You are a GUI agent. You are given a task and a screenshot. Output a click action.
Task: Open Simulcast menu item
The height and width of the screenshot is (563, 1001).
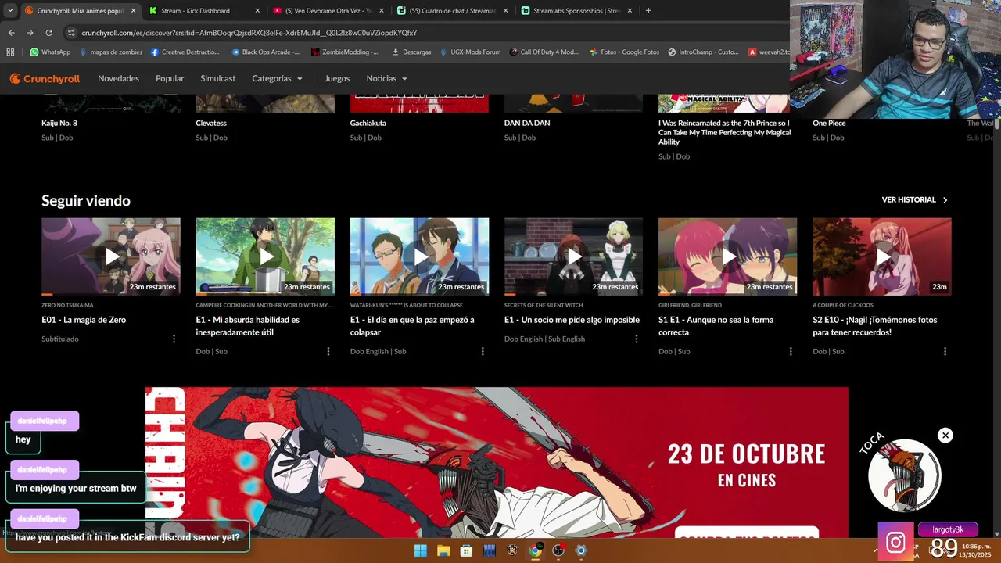217,78
